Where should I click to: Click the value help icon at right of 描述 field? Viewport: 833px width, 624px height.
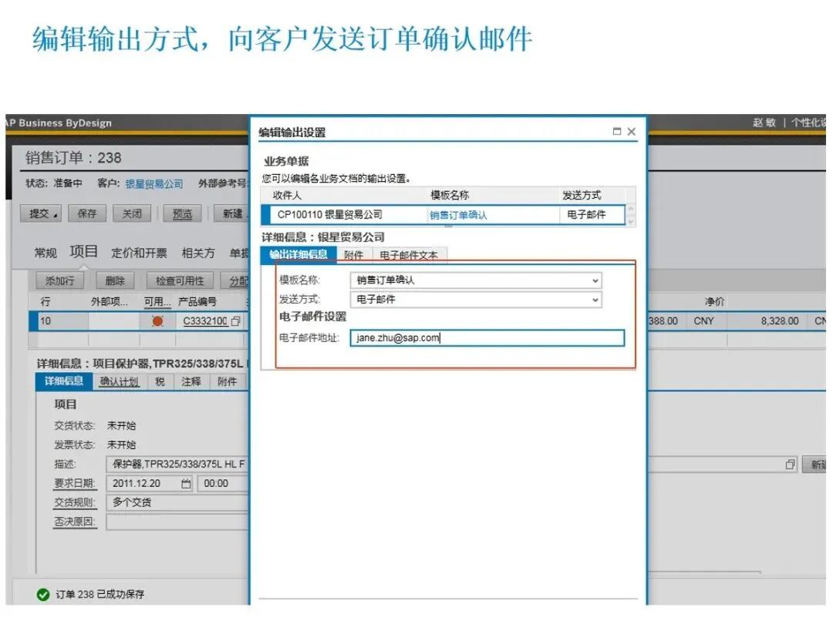(790, 465)
